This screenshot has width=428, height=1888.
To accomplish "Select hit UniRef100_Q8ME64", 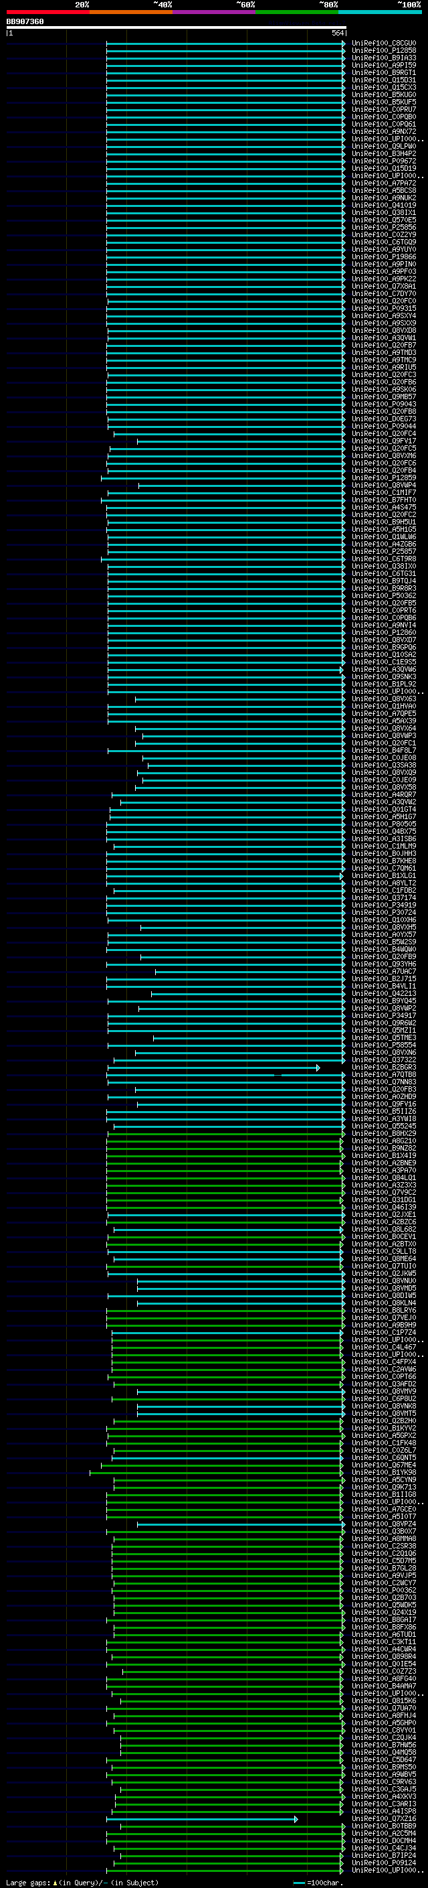I will click(x=383, y=1259).
